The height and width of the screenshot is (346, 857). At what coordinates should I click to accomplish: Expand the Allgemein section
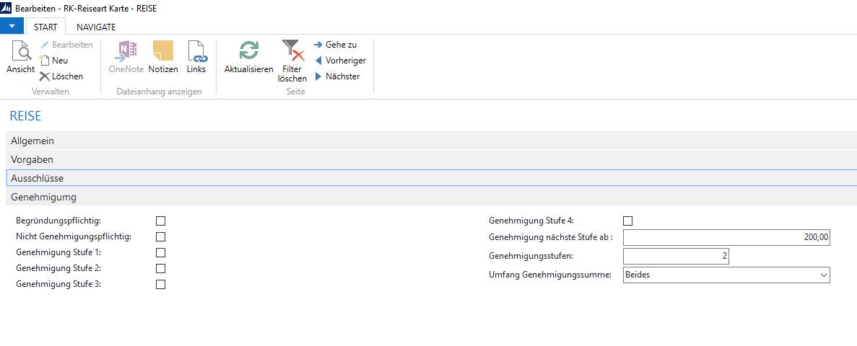(x=32, y=141)
